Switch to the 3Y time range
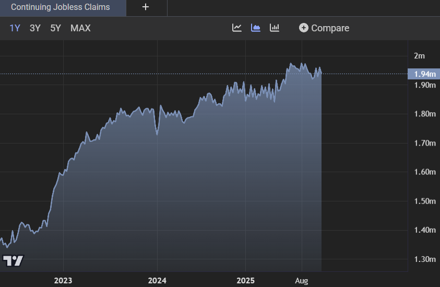 tap(35, 28)
